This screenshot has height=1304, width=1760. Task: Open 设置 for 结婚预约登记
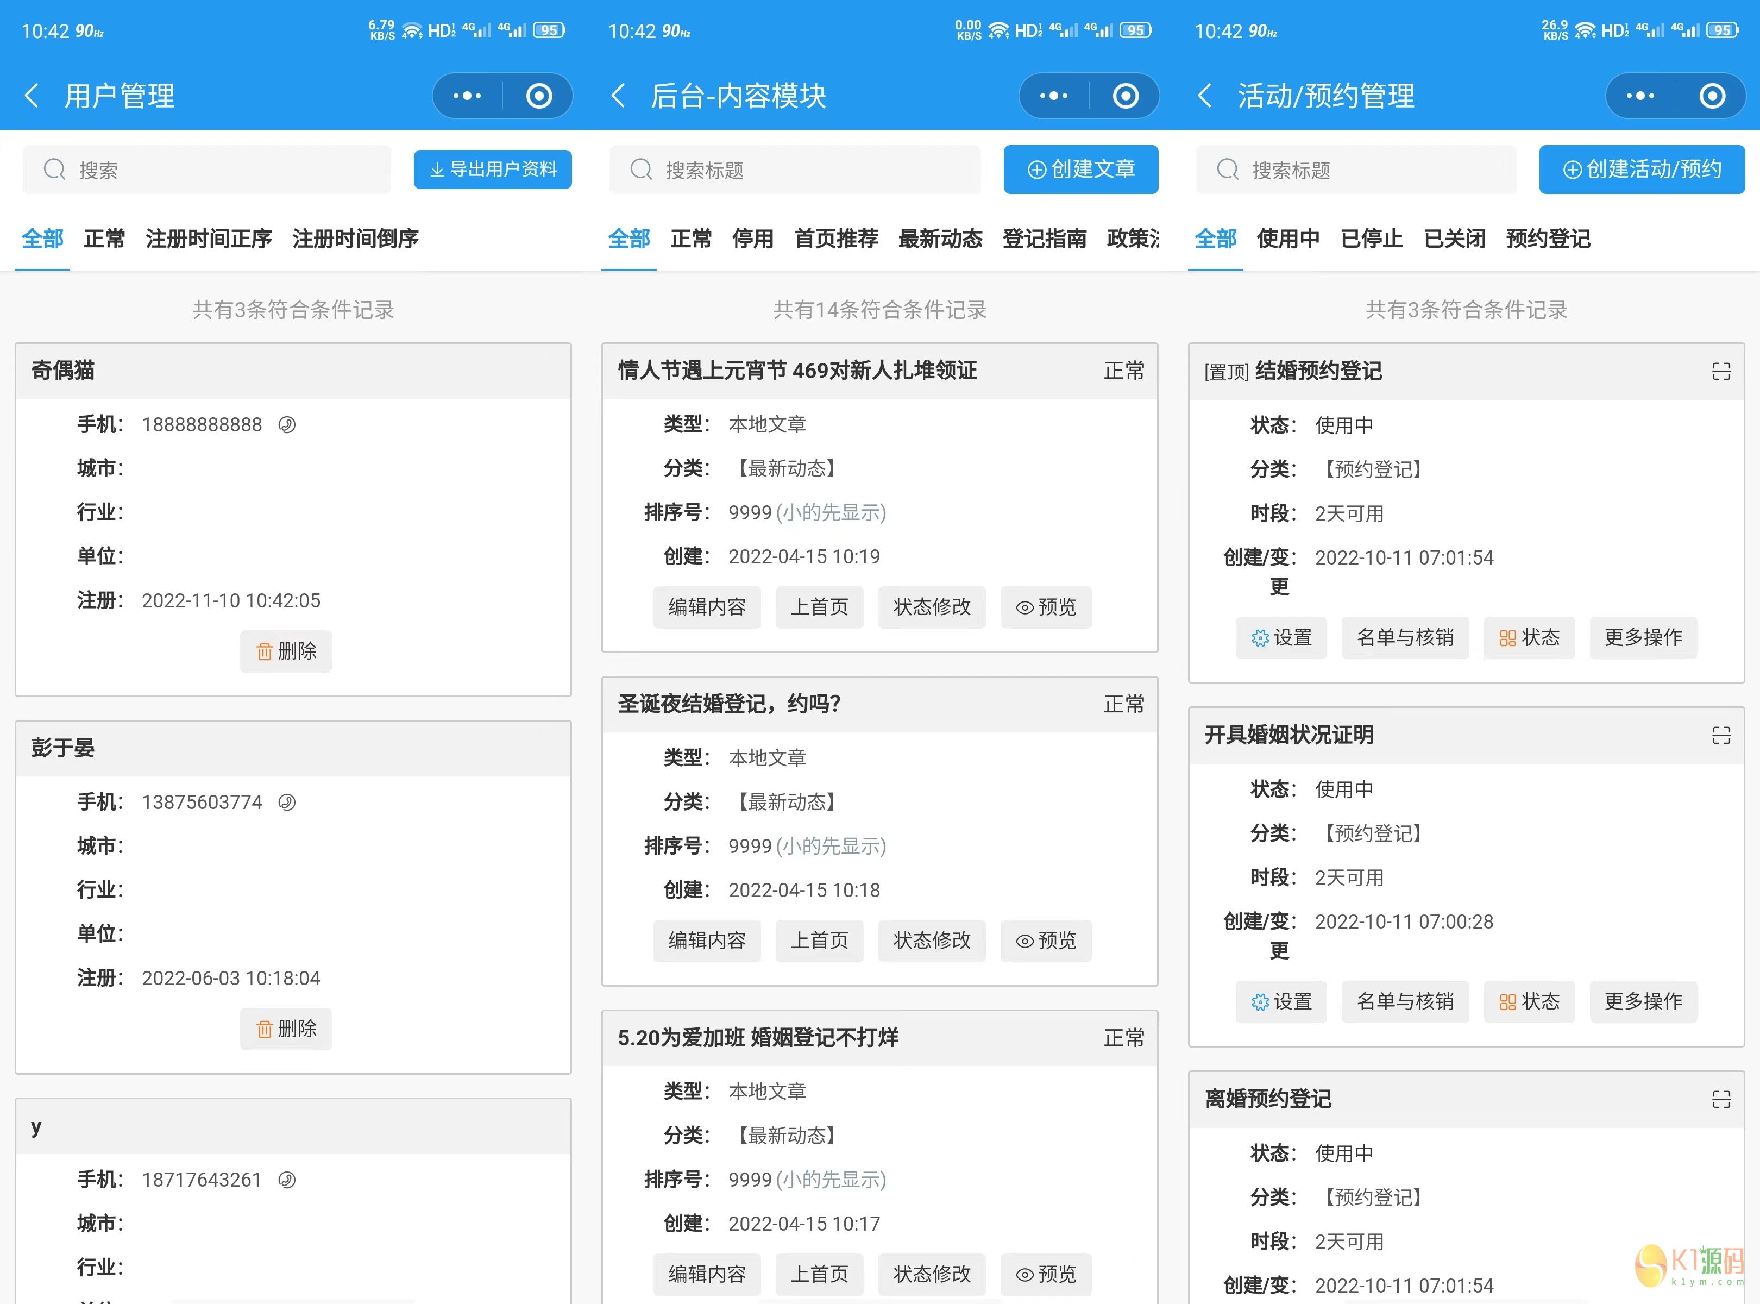[1281, 638]
